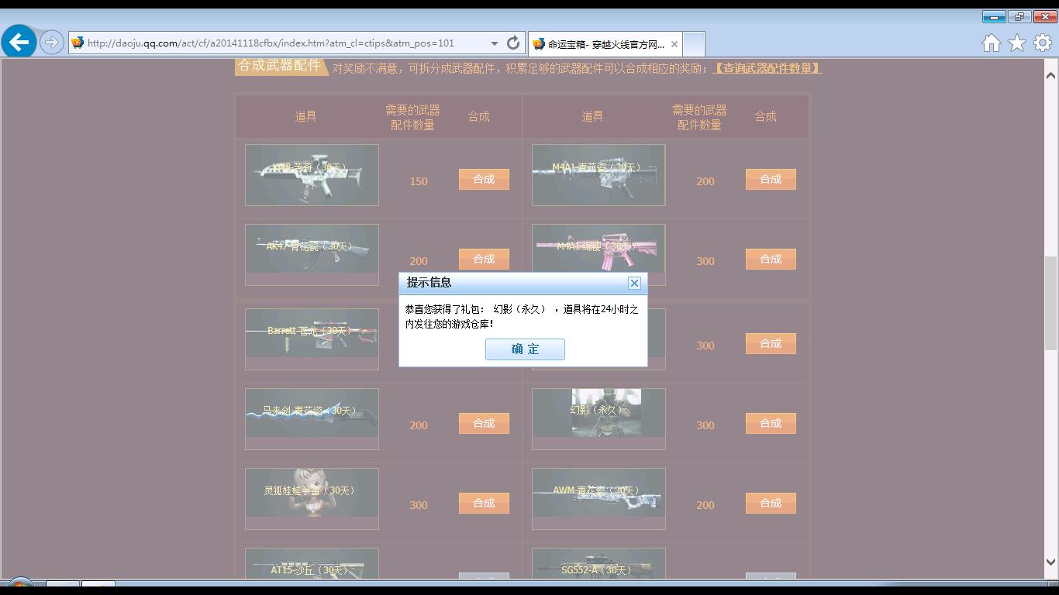Click the 马来剑-青花瓷 thumbnail
1059x595 pixels.
(312, 419)
